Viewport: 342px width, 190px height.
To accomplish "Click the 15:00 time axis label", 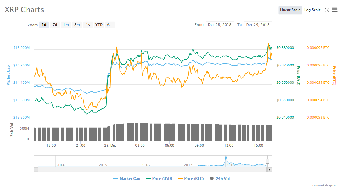I will [258, 145].
